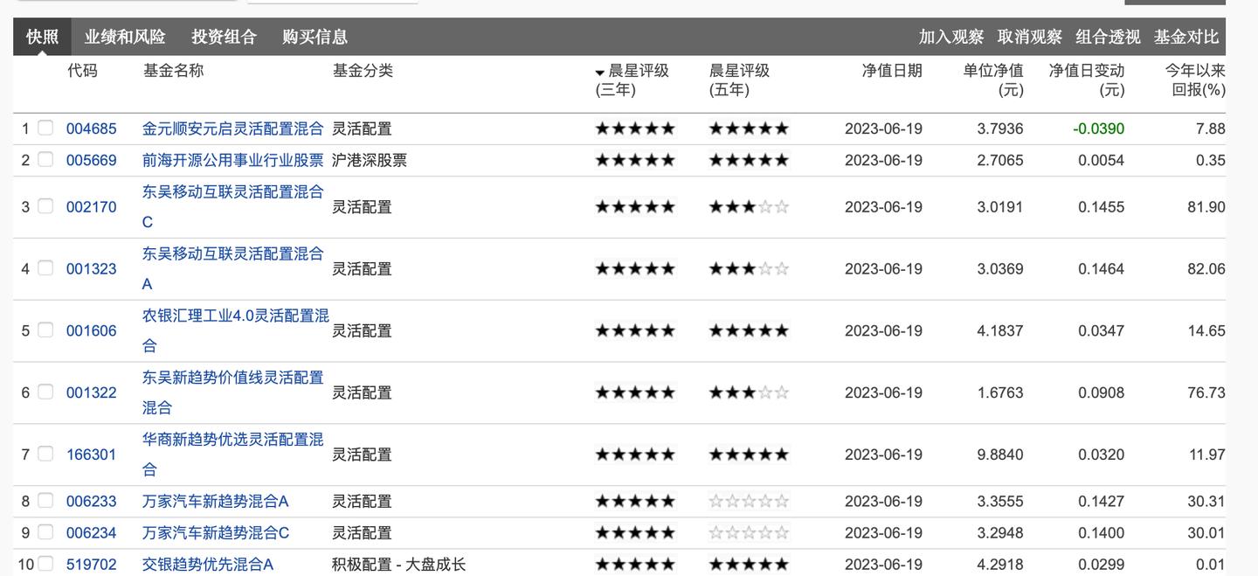Open fund code 519702 link
Screen dimensions: 1258x576
(92, 565)
